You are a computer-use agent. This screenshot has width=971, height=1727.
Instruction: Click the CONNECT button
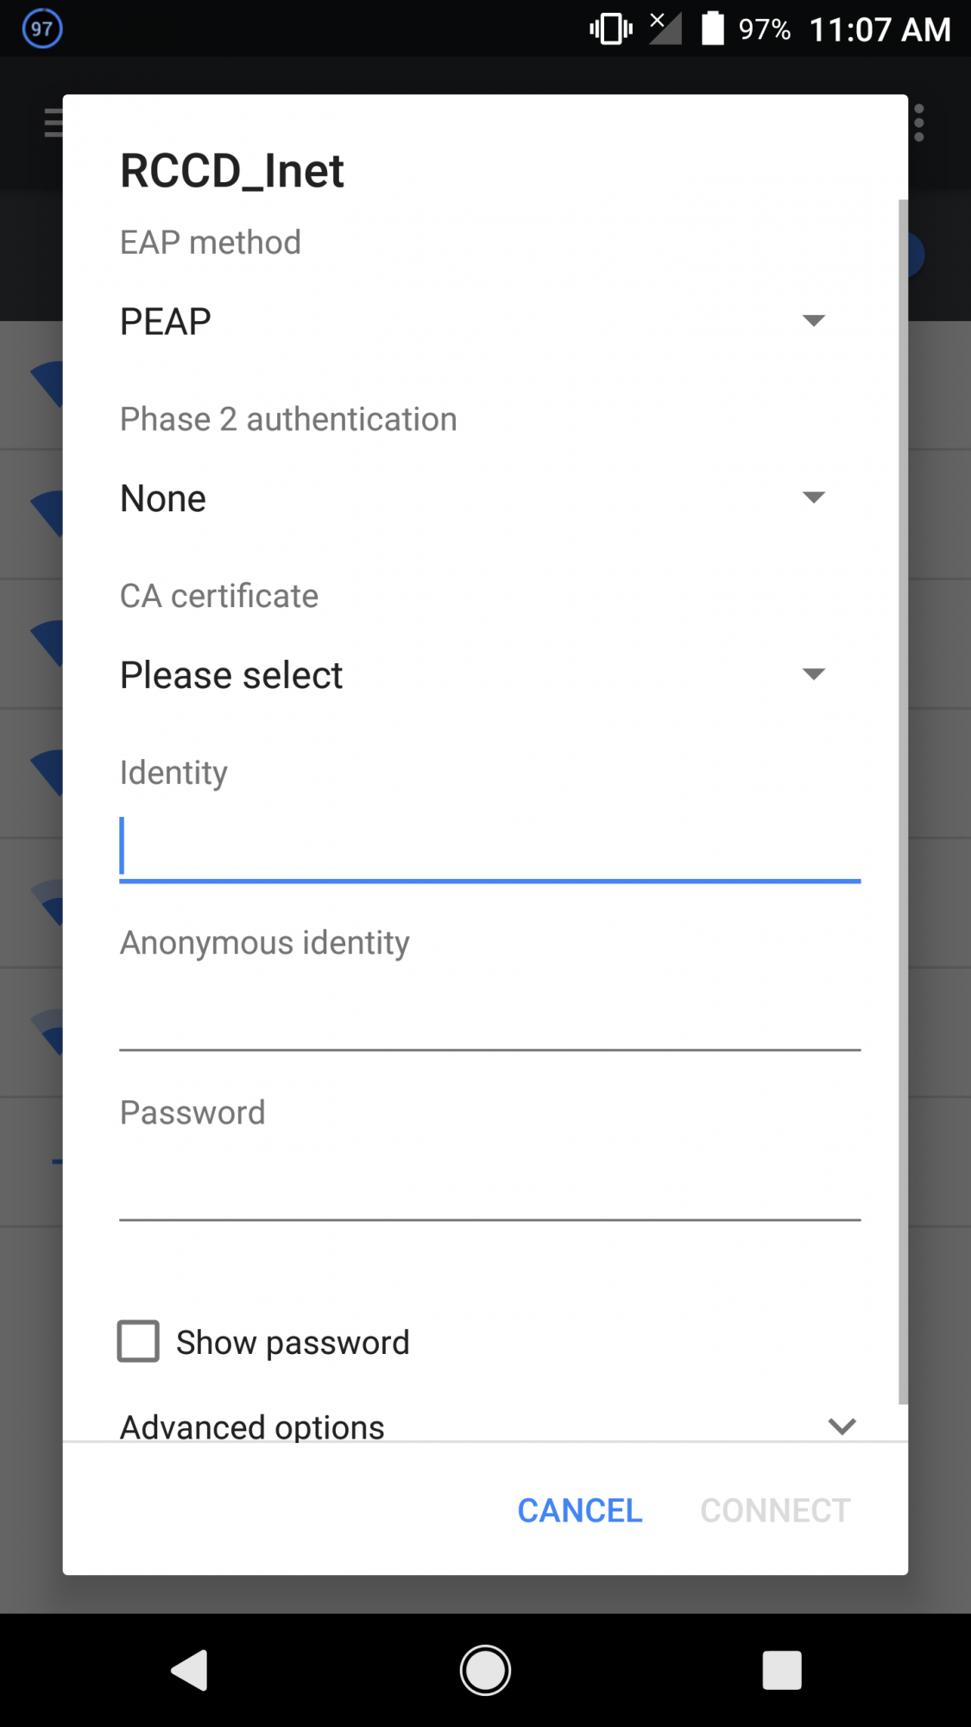(775, 1510)
